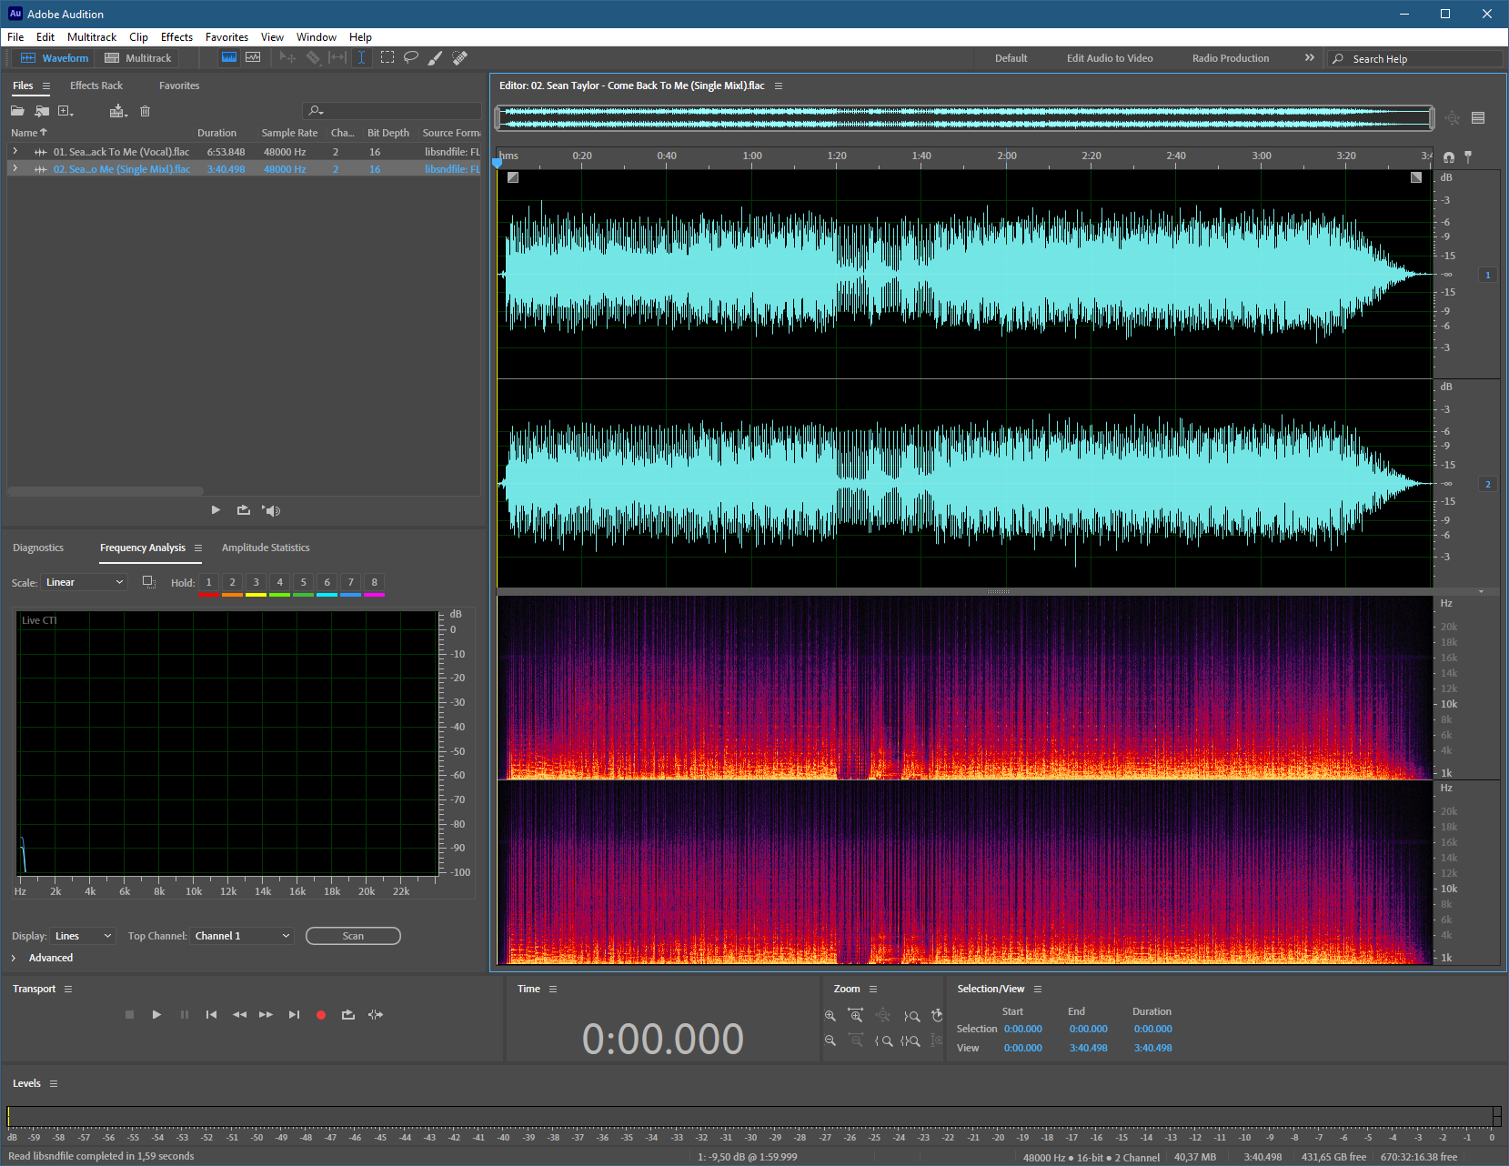Toggle channel 1 enable button
This screenshot has width=1509, height=1166.
[x=1488, y=275]
